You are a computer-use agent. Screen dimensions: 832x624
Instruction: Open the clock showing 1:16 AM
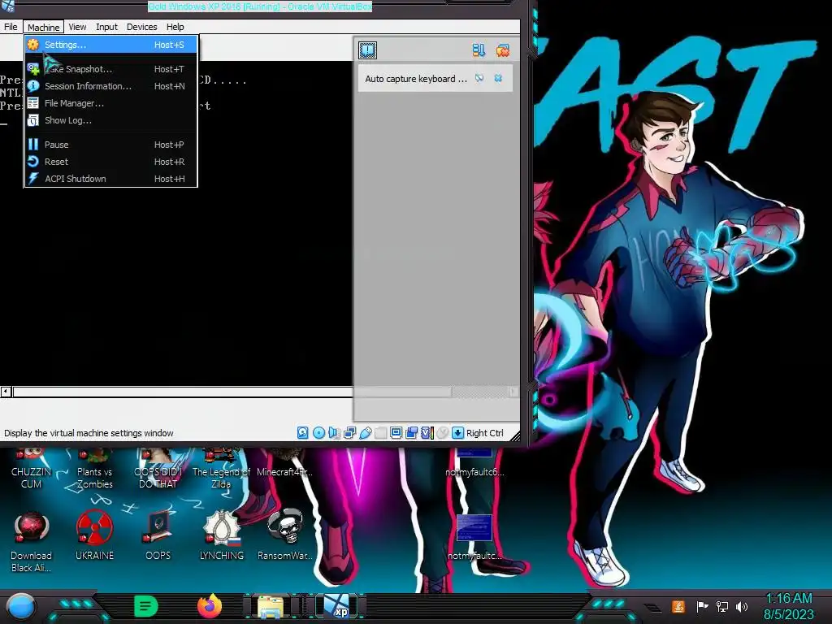(788, 606)
